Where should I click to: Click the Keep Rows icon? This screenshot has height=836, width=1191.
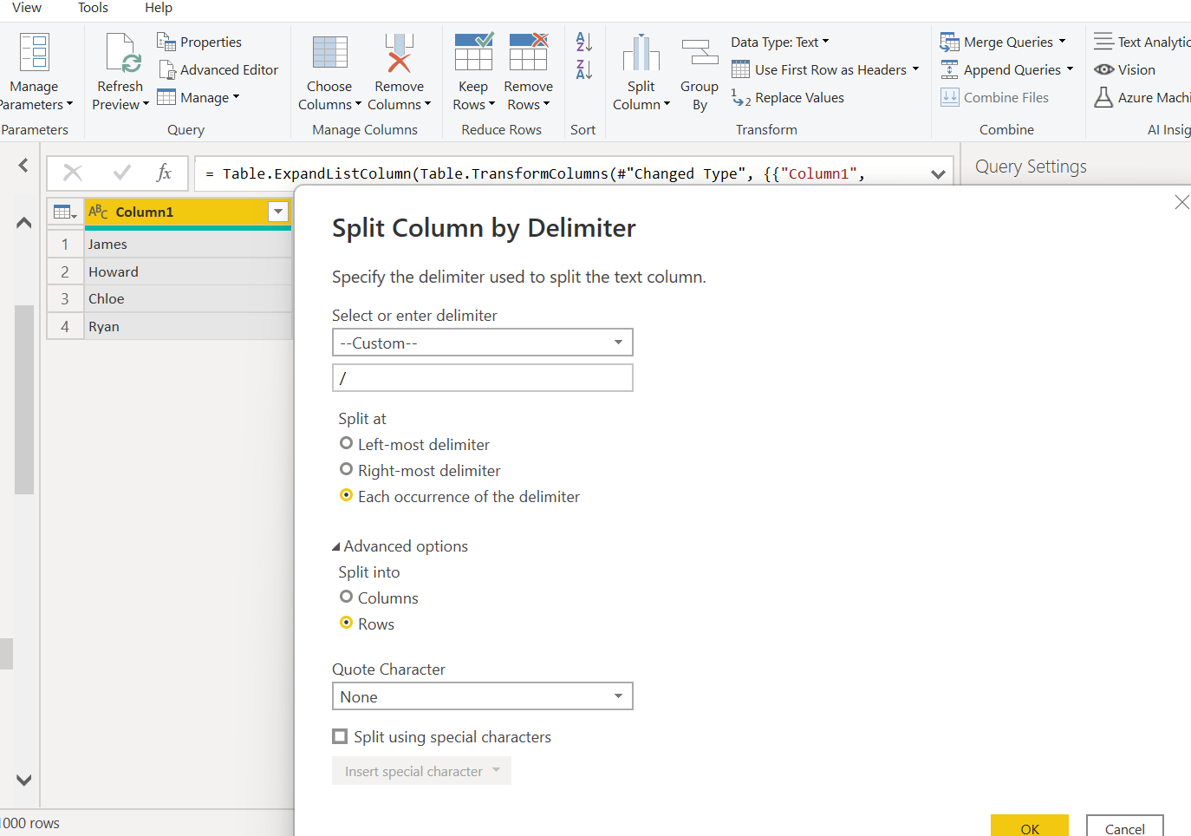[473, 51]
